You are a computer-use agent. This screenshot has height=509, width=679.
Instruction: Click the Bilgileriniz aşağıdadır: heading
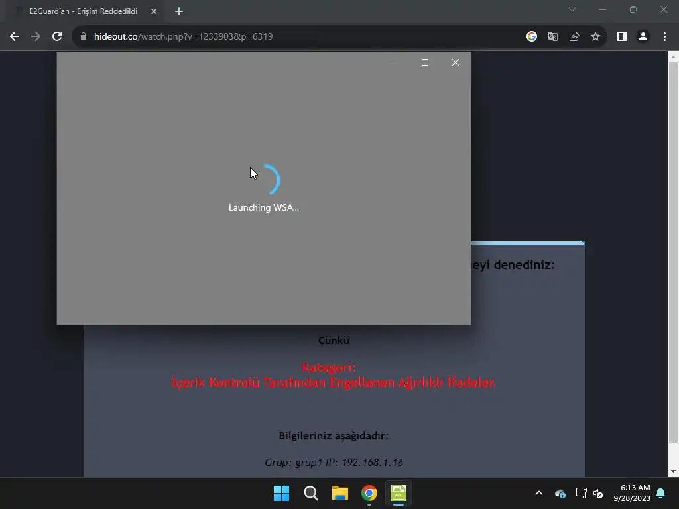(334, 436)
